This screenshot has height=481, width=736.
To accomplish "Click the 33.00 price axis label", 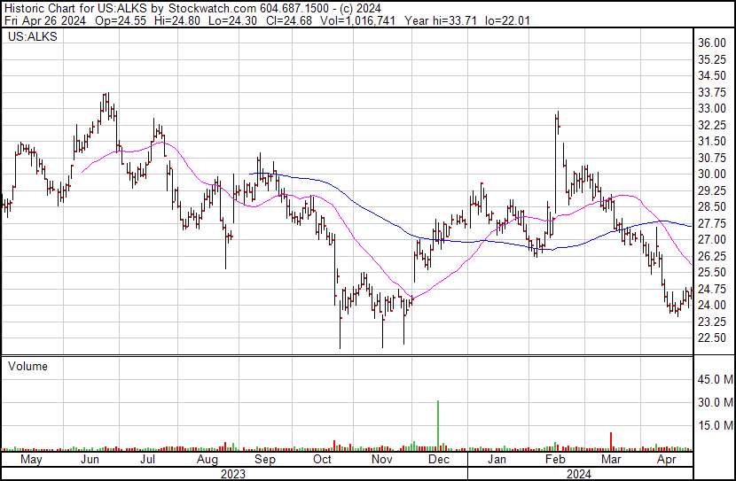I will tap(712, 108).
